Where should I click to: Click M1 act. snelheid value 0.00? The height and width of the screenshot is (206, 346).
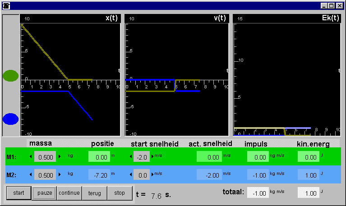[x=209, y=156]
